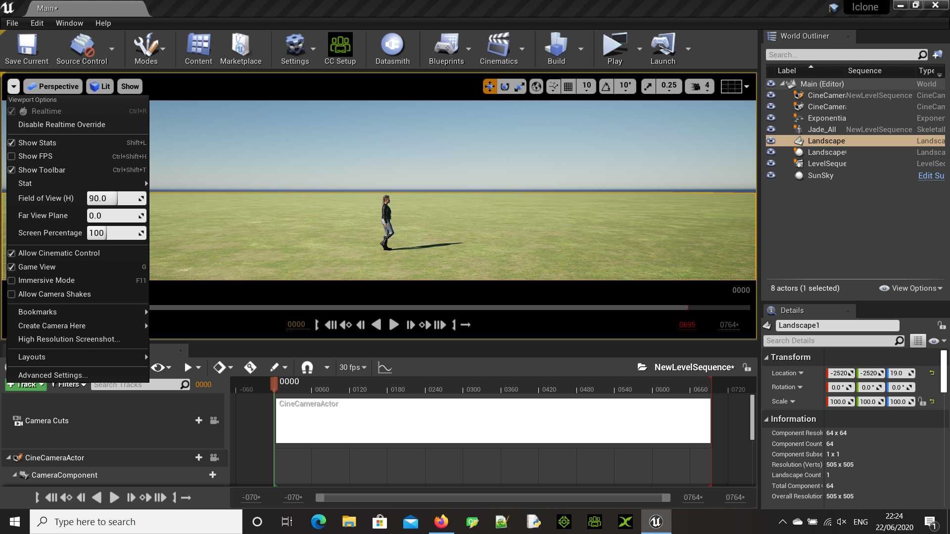
Task: Open the viewport options dropdown arrow
Action: click(x=13, y=87)
